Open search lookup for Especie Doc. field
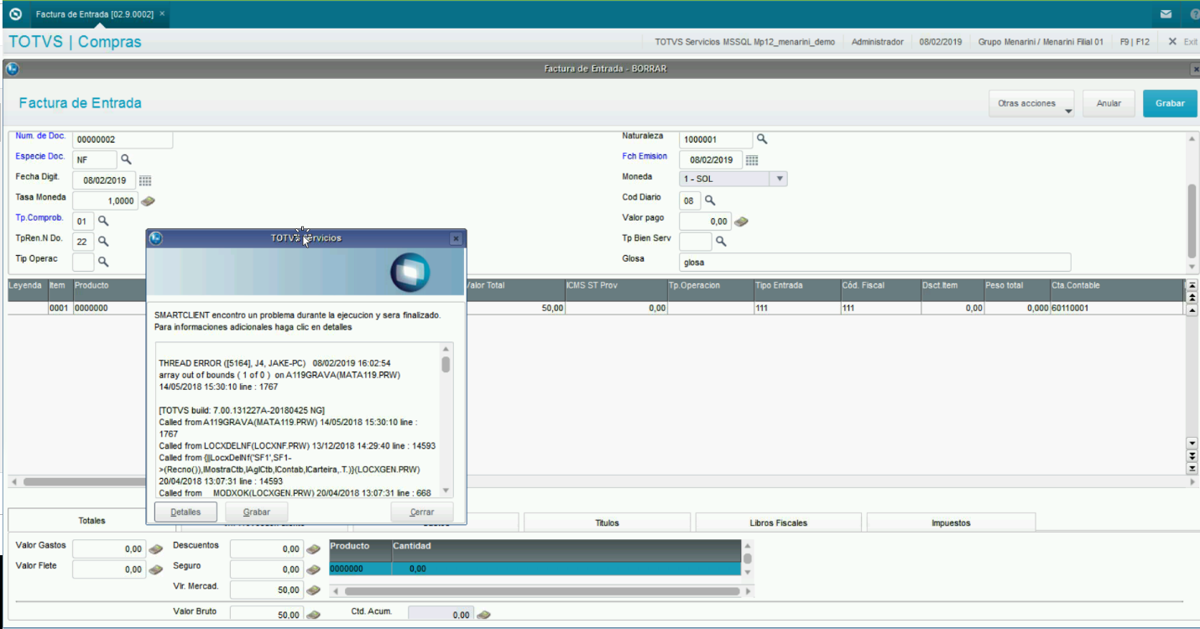Screen dimensions: 1200x629 pyautogui.click(x=126, y=159)
